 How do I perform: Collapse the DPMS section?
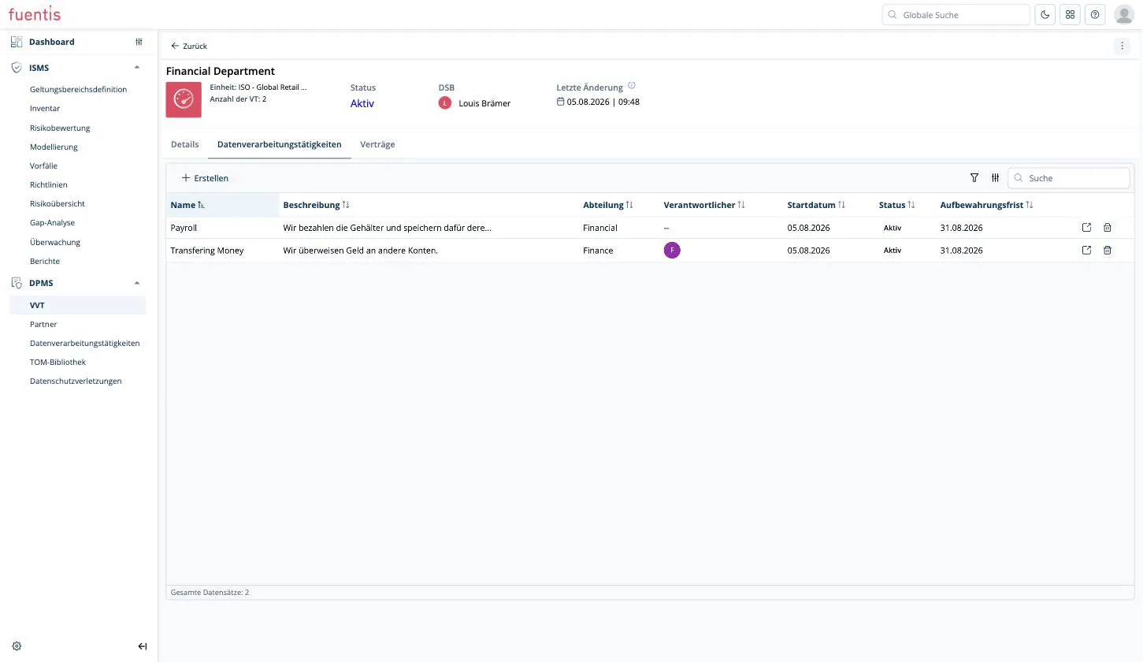coord(137,283)
